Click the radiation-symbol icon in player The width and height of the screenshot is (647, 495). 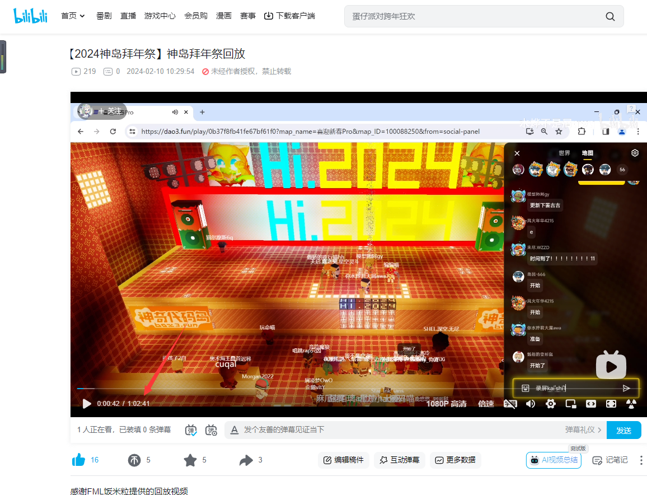coord(631,403)
